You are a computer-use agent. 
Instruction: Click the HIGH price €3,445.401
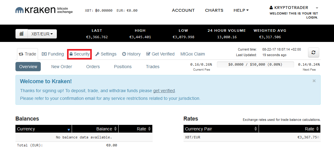pos(140,37)
